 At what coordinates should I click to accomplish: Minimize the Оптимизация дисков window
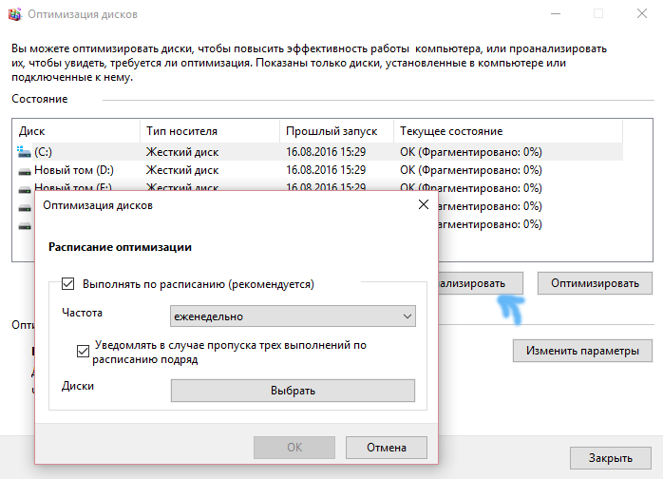tap(556, 14)
